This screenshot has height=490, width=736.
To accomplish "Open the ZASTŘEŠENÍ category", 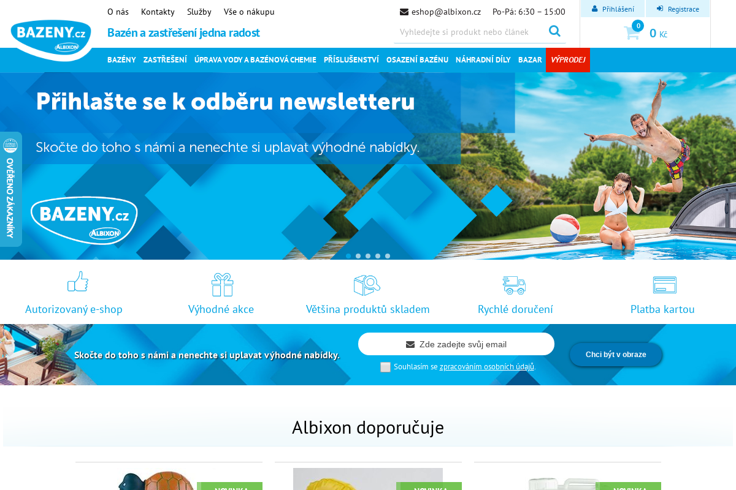I will [165, 60].
